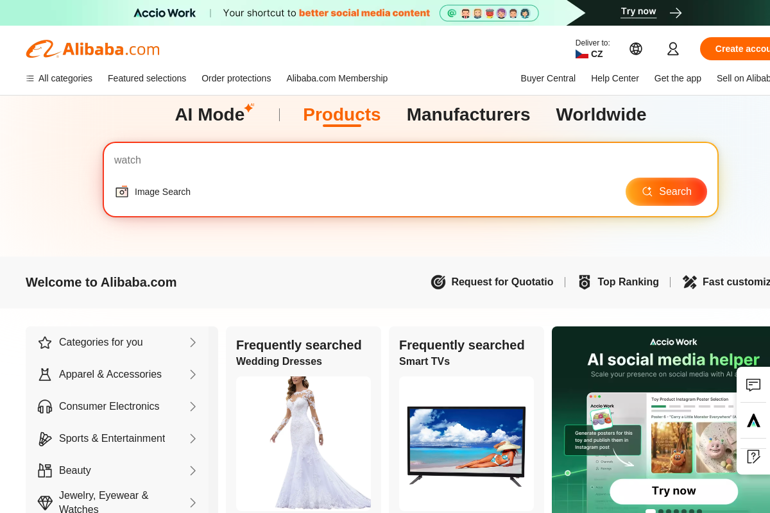Expand Jewelry, Eyewear & Watches chevron

(x=193, y=503)
